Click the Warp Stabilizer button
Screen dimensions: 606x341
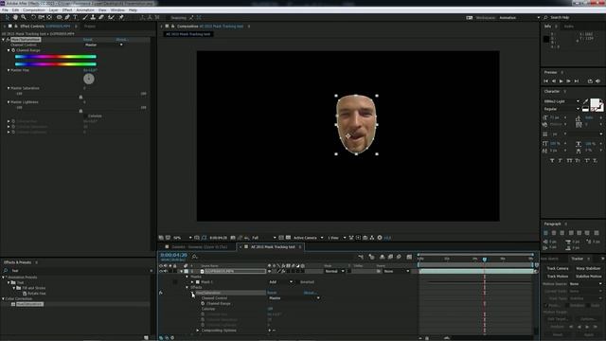[x=588, y=268]
